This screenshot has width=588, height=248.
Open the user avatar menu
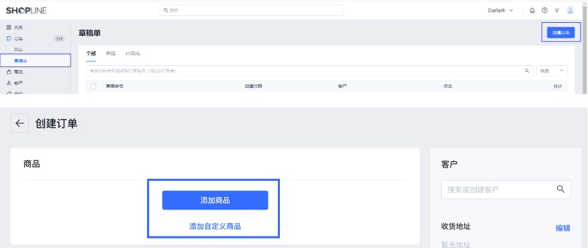tap(571, 11)
